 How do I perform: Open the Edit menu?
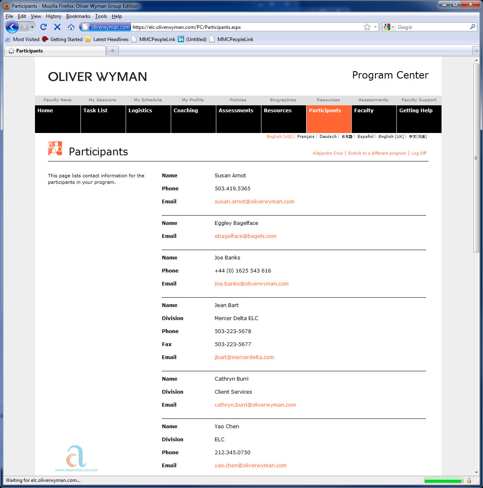(x=22, y=16)
